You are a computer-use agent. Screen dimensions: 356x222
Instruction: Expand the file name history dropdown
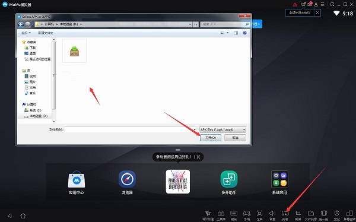click(195, 129)
